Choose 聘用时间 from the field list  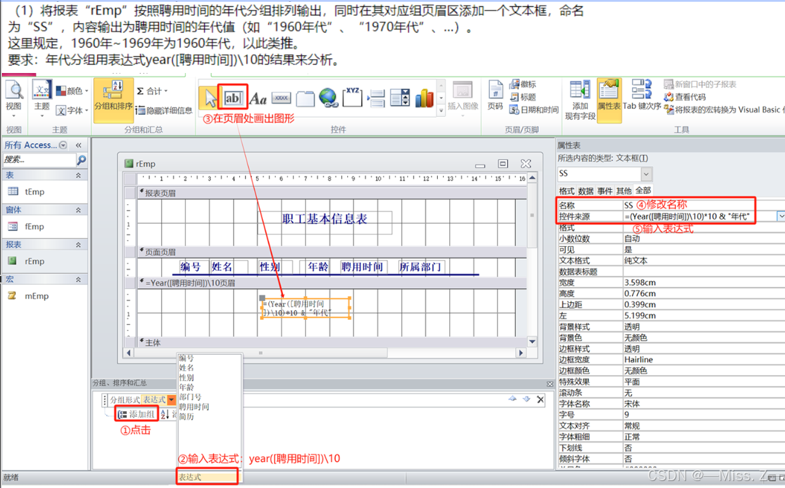(194, 407)
